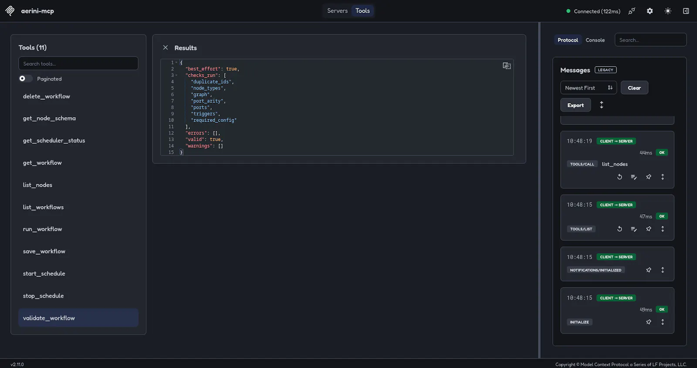This screenshot has height=368, width=697.
Task: Click the TOOLS/CALL method tag
Action: pyautogui.click(x=582, y=164)
